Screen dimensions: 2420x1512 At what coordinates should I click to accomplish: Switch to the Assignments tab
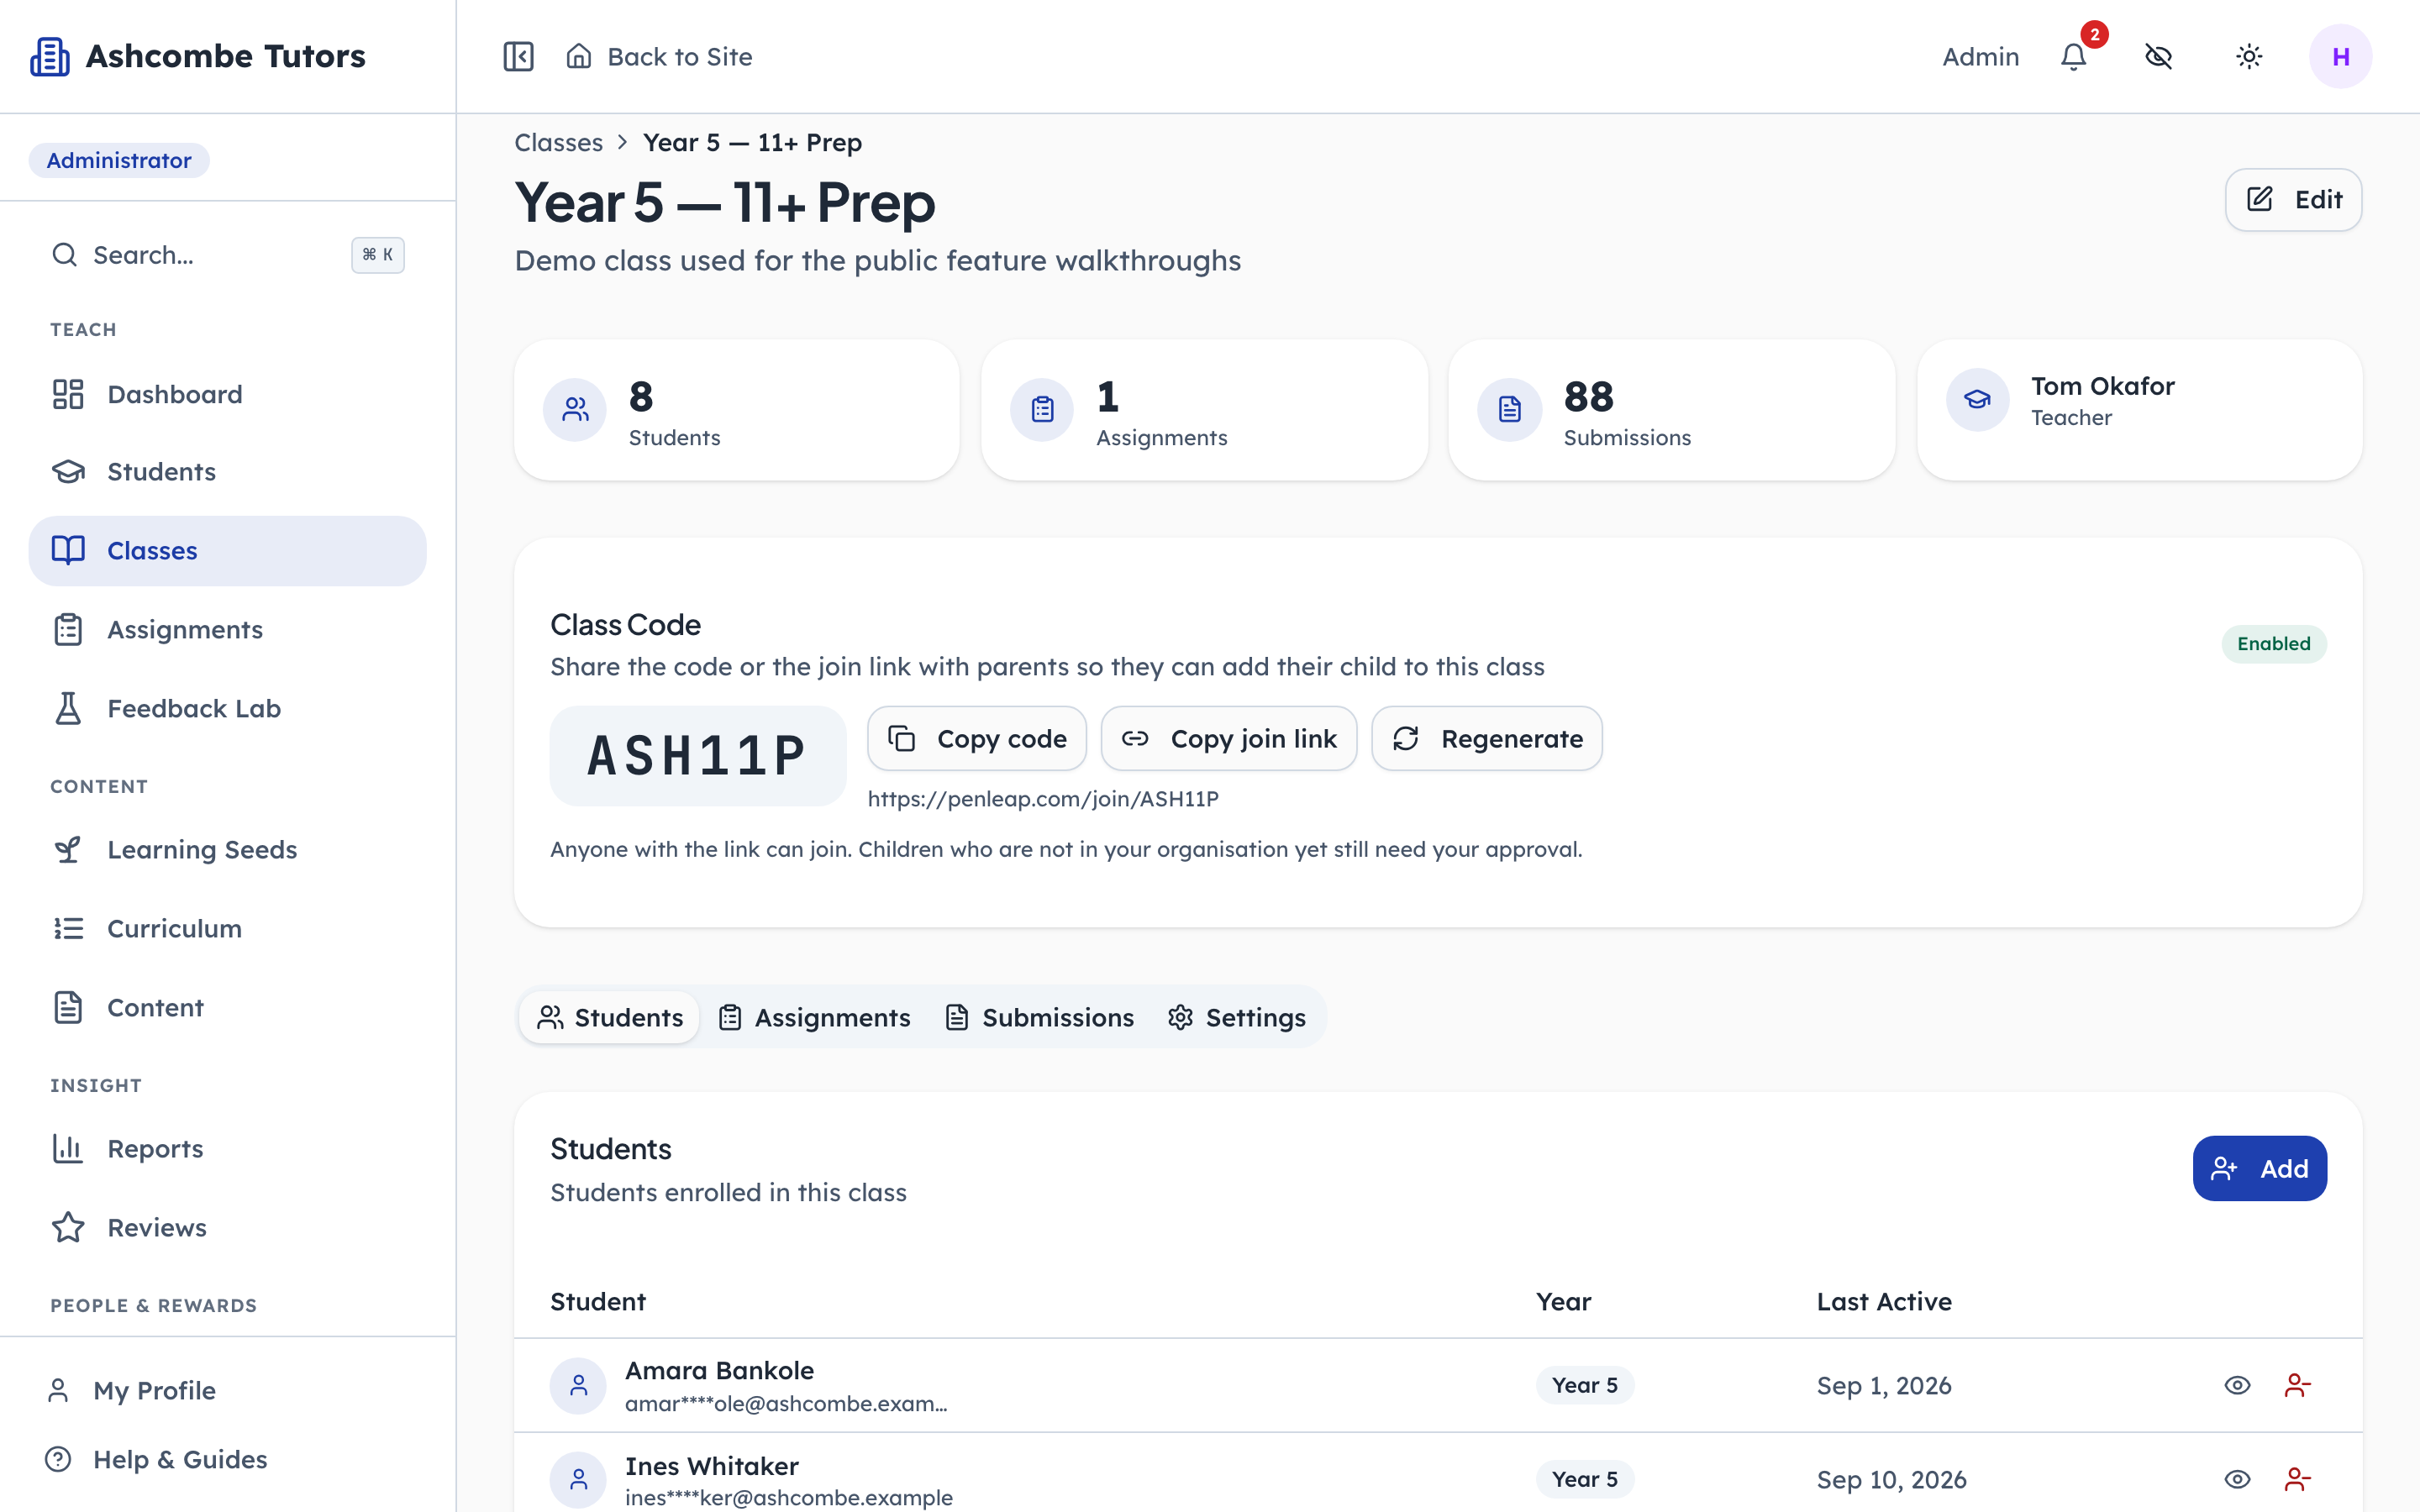(815, 1018)
